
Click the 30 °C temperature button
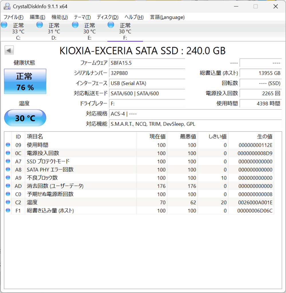click(25, 118)
